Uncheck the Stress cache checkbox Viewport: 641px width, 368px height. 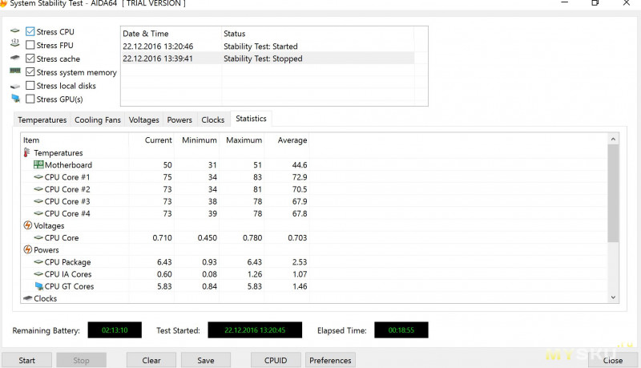pos(30,59)
